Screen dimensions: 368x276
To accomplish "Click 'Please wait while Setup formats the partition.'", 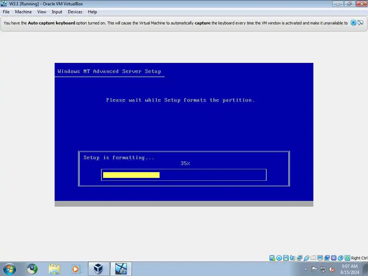I will coord(180,100).
